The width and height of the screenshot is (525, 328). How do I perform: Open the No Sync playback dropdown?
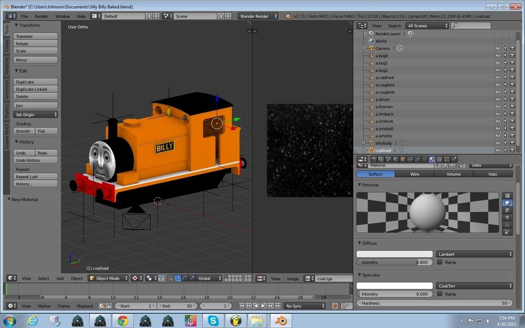tap(305, 306)
